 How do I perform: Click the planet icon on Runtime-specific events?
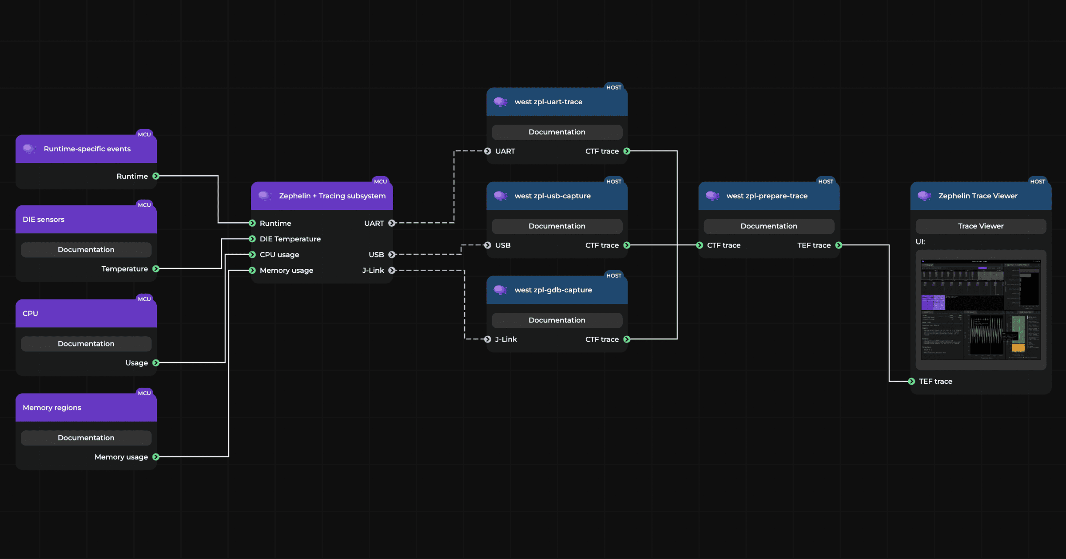pyautogui.click(x=29, y=149)
